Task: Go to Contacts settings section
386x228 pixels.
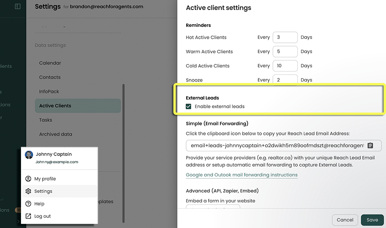Action: (50, 78)
